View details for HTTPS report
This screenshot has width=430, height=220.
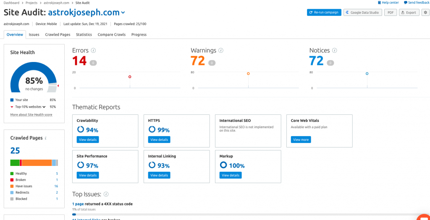(159, 140)
